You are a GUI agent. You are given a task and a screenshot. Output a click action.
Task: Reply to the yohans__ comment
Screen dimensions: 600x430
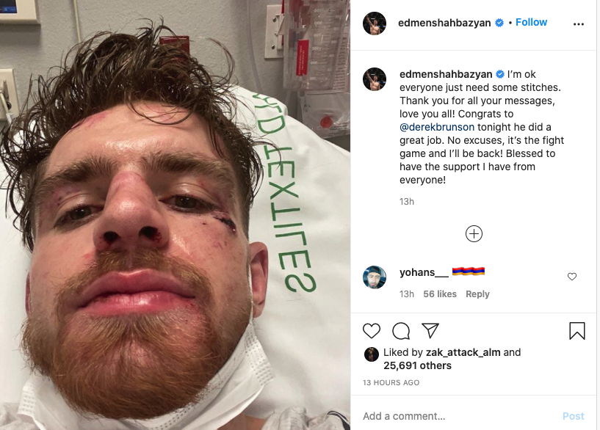tap(477, 294)
